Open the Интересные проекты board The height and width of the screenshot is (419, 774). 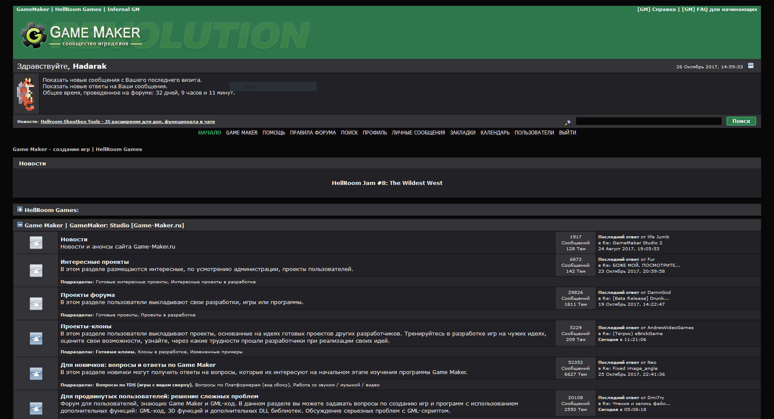click(95, 262)
